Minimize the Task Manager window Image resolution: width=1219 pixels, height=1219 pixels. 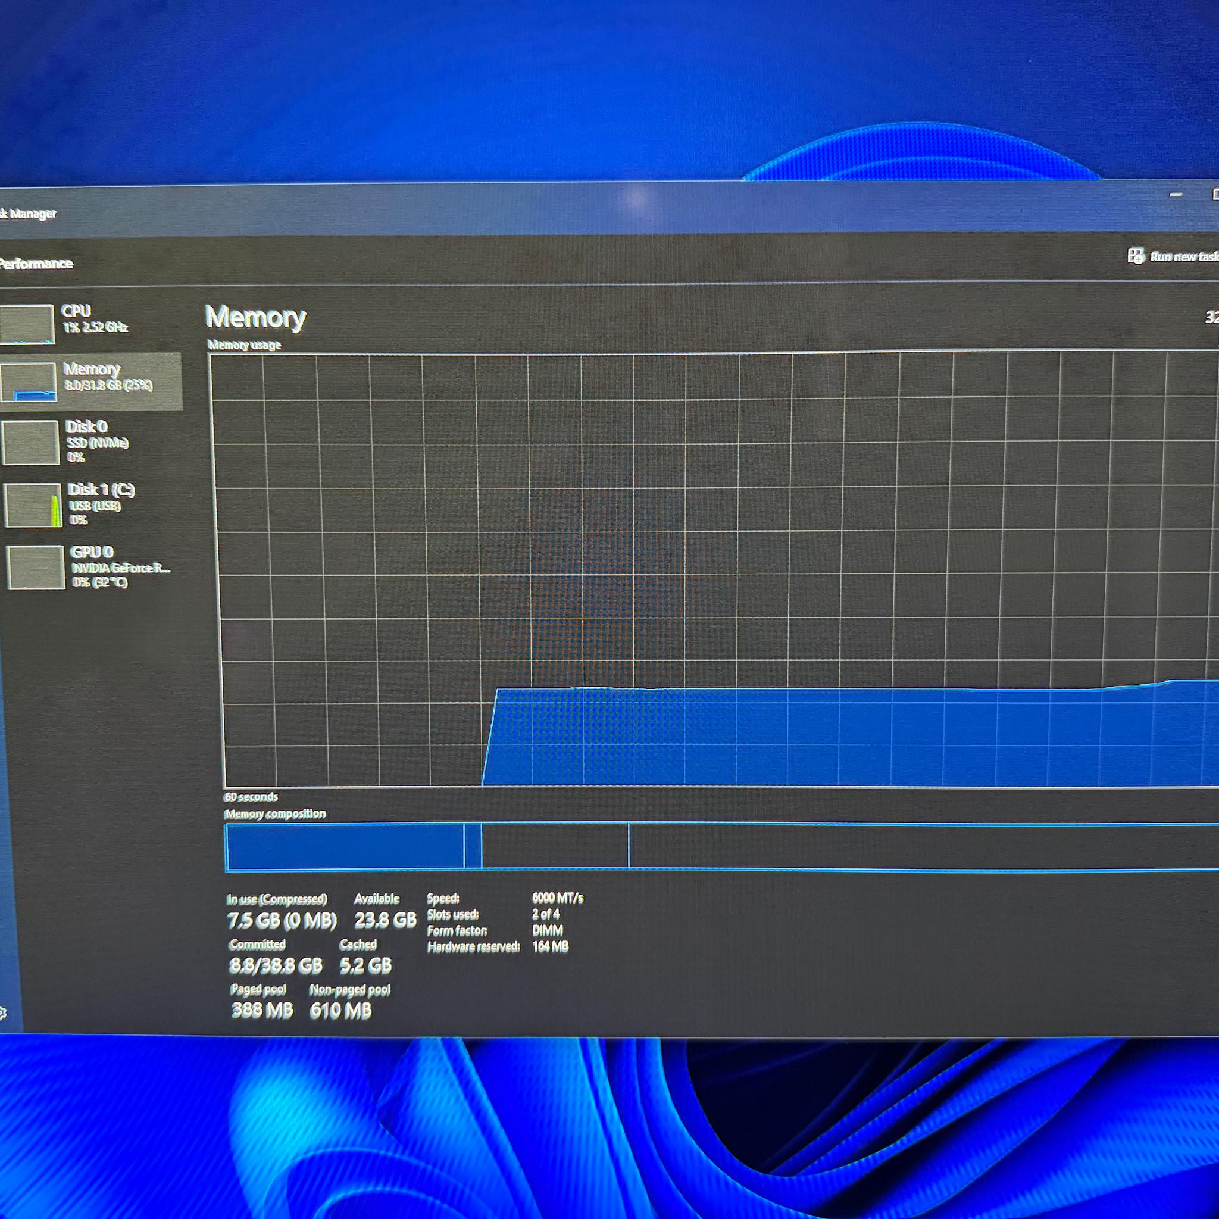1176,195
